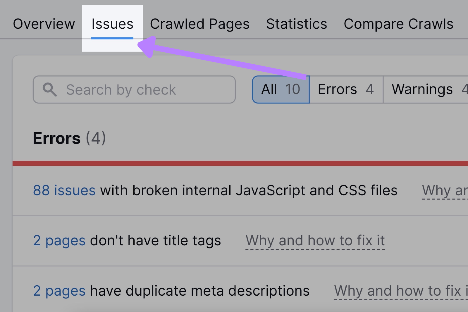Screen dimensions: 468x312
Task: Select the All issues filter
Action: [280, 89]
